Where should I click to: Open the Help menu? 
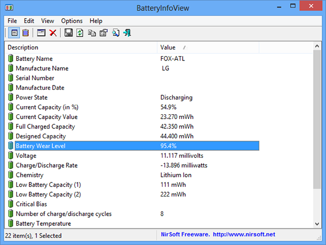[x=96, y=21]
